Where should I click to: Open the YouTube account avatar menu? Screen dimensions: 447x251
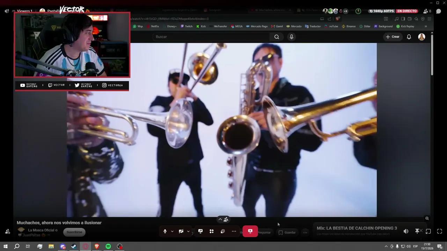click(x=422, y=37)
